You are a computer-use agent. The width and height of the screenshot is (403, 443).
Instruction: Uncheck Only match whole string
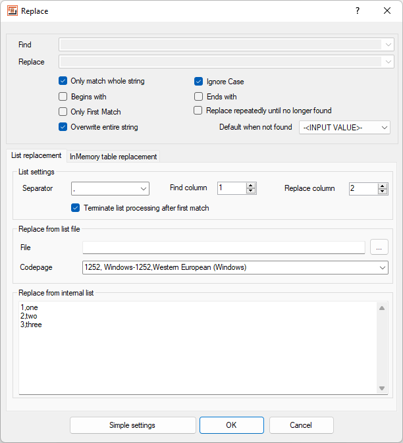pyautogui.click(x=63, y=82)
